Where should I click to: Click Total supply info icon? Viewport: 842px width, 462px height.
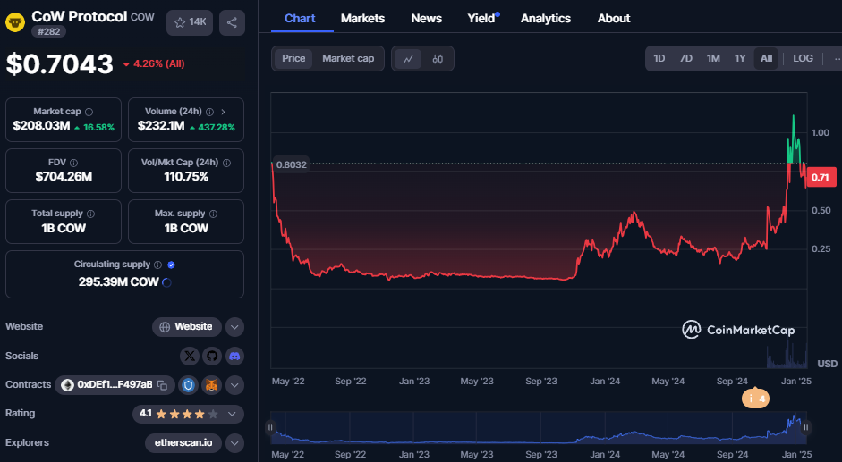(90, 214)
